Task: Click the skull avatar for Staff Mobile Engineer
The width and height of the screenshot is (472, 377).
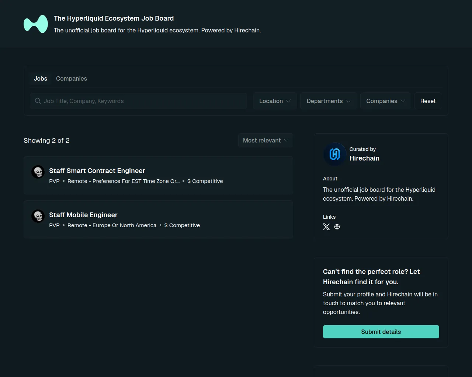Action: tap(38, 216)
